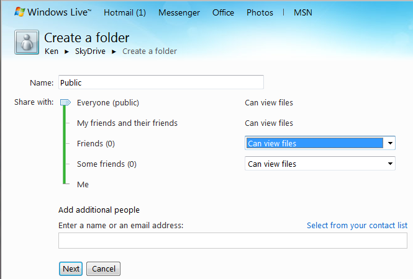
Task: Select the Friends (0) sharing level
Action: (x=96, y=143)
